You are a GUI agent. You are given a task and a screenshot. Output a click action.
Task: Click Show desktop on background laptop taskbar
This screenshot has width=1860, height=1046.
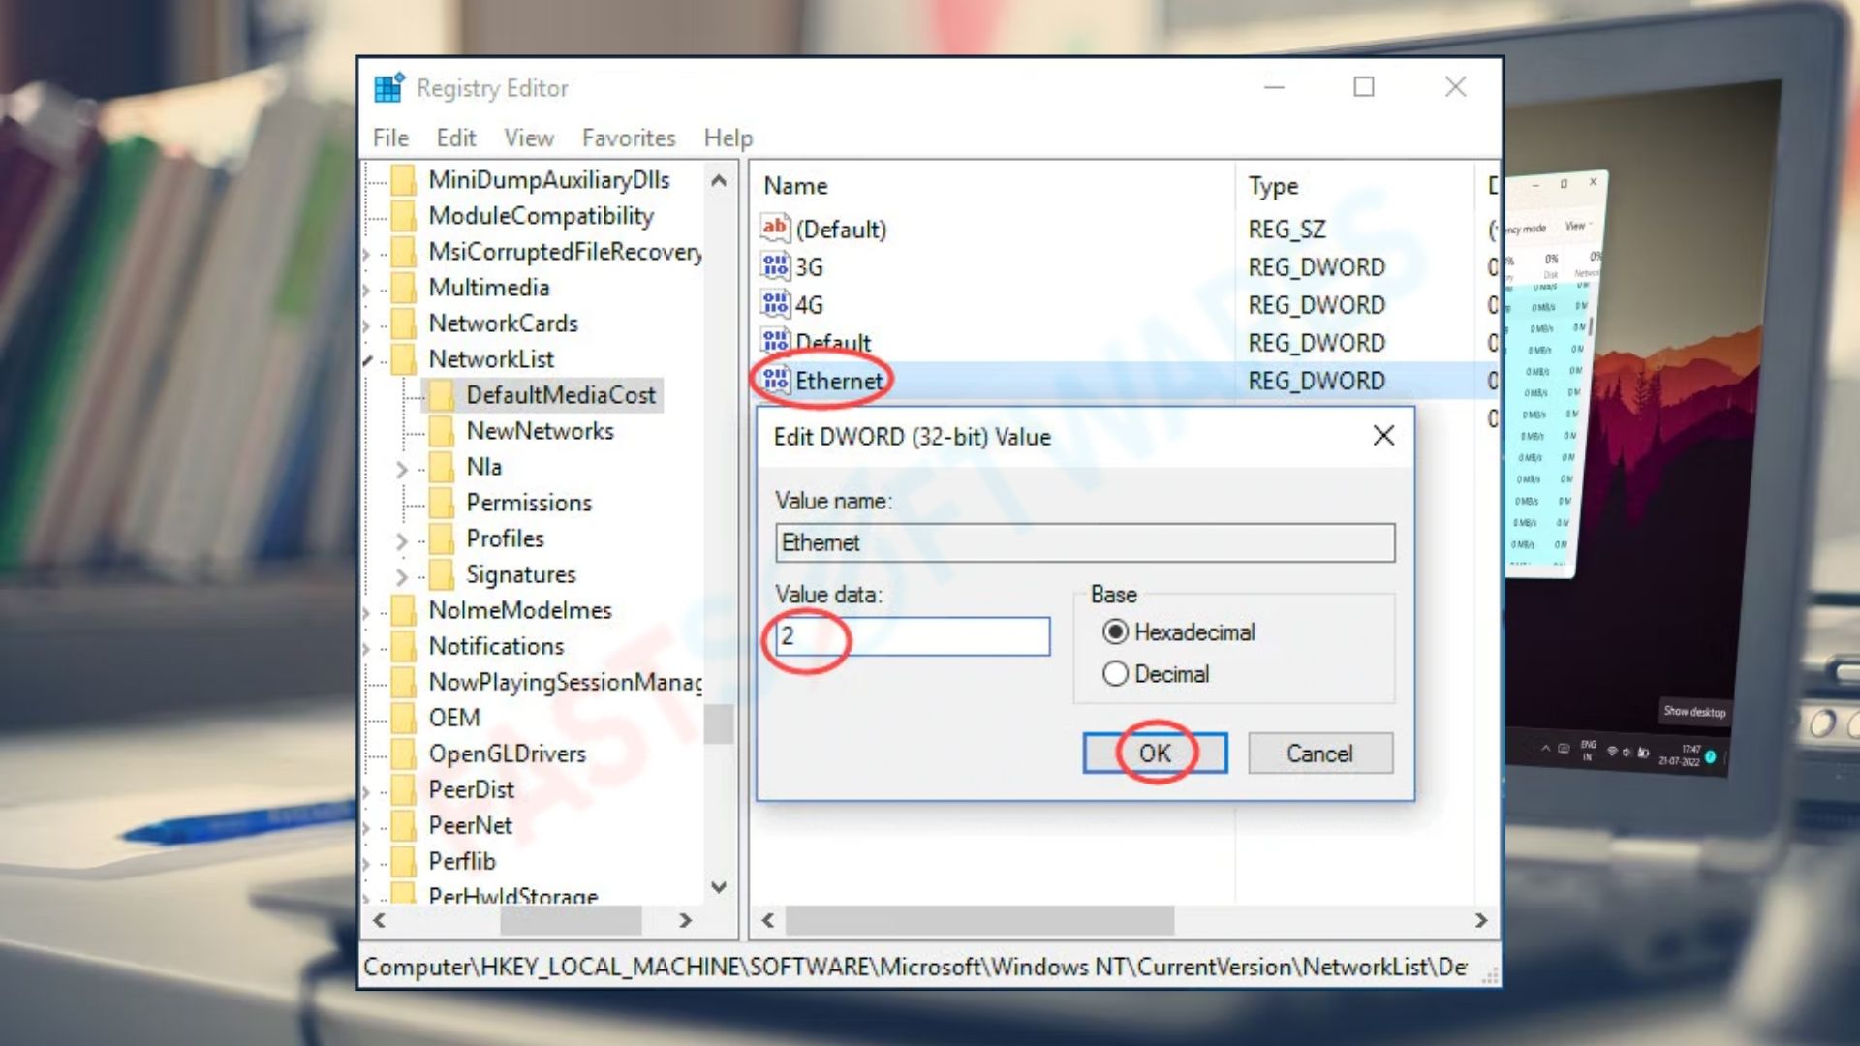click(1694, 712)
